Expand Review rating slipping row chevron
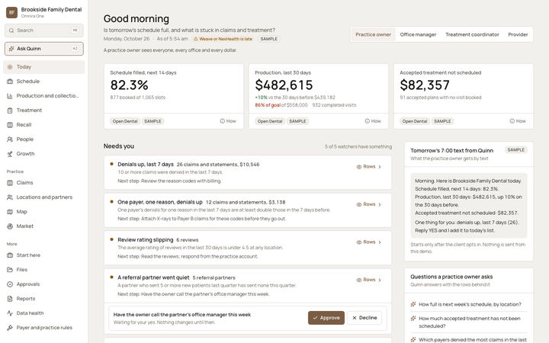The height and width of the screenshot is (343, 549). pyautogui.click(x=380, y=242)
